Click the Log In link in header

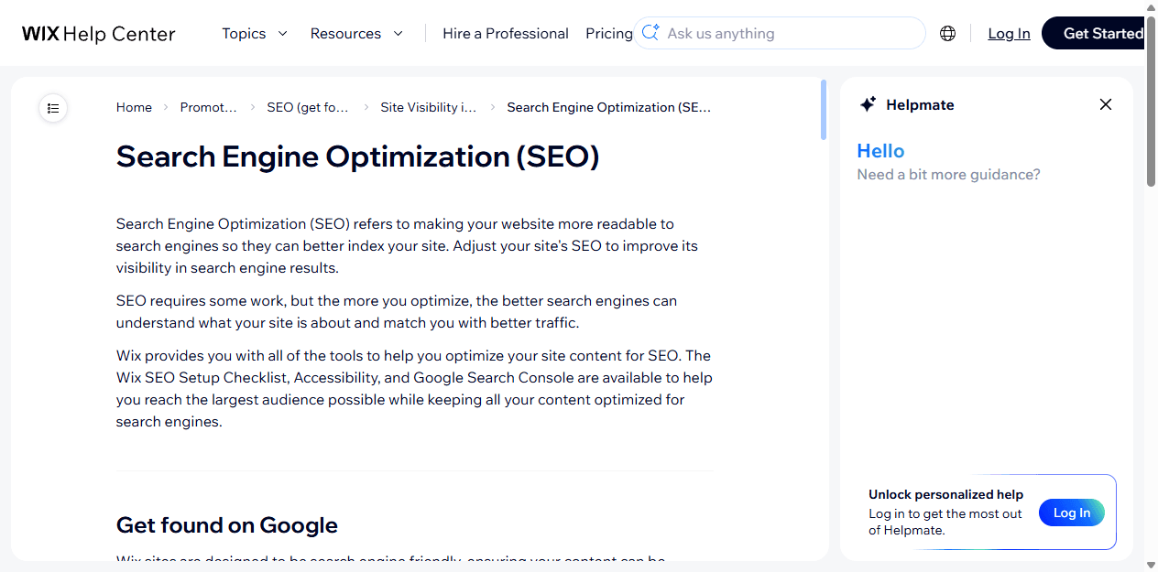pos(1009,34)
